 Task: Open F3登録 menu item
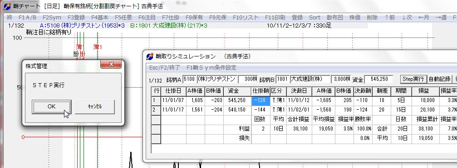click(x=76, y=18)
